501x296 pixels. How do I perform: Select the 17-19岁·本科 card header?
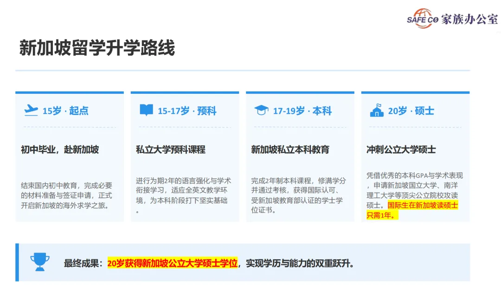(x=302, y=111)
